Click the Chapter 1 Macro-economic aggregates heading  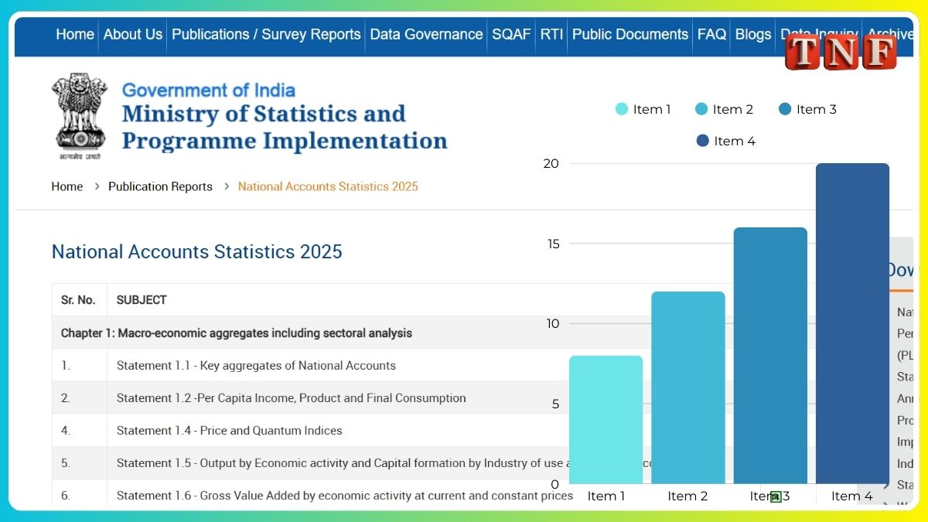237,333
